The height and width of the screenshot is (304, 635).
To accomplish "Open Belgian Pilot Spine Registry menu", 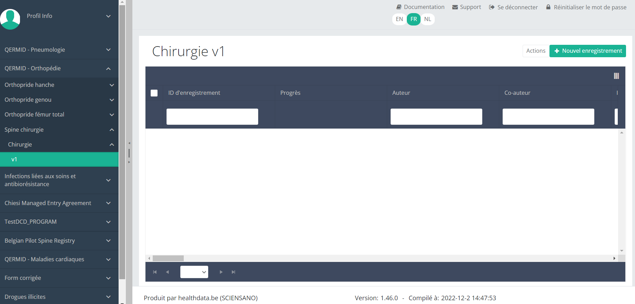I will coord(59,241).
